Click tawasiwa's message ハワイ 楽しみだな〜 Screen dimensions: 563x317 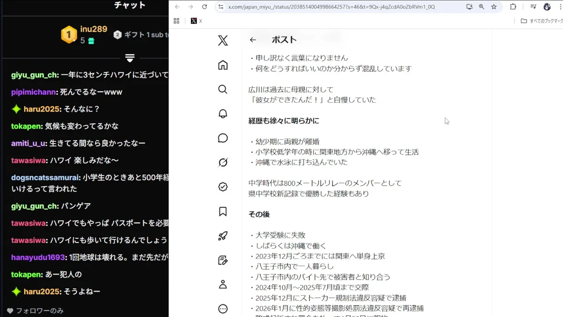click(84, 160)
